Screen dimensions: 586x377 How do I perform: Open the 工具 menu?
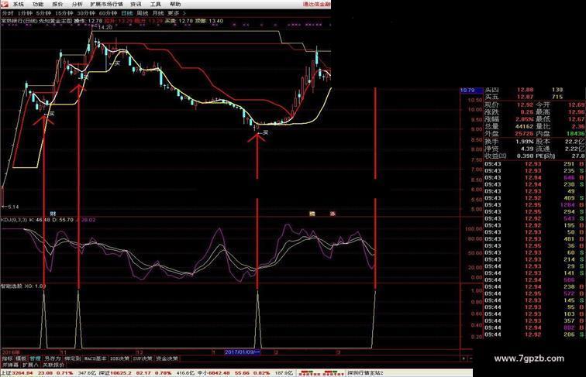tap(156, 5)
